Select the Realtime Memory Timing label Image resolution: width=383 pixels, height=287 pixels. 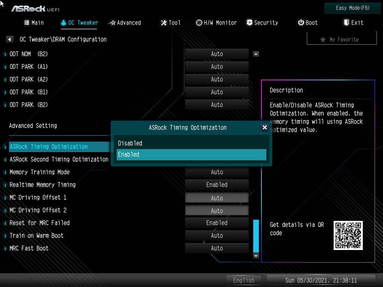pos(43,185)
